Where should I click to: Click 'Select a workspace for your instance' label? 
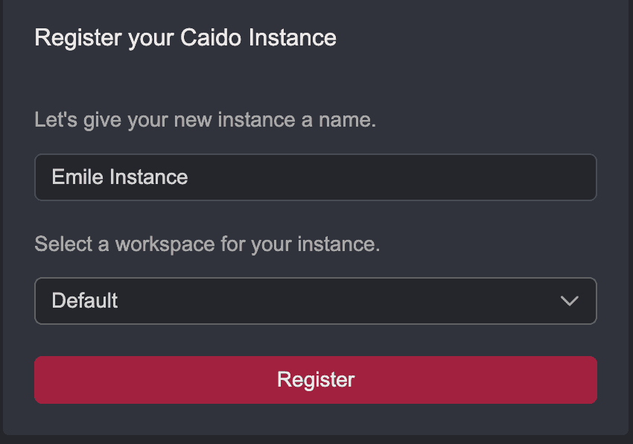click(206, 244)
